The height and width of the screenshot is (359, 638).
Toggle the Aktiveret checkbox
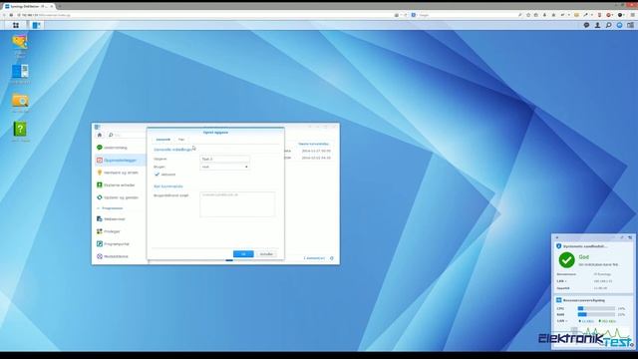[x=158, y=175]
